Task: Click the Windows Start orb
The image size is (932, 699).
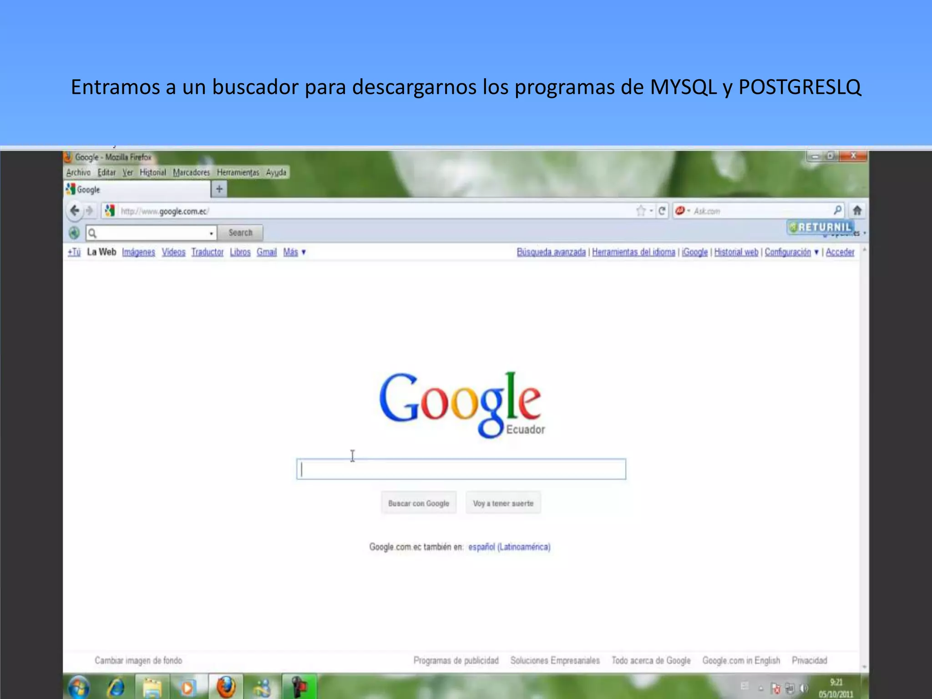Action: click(79, 687)
